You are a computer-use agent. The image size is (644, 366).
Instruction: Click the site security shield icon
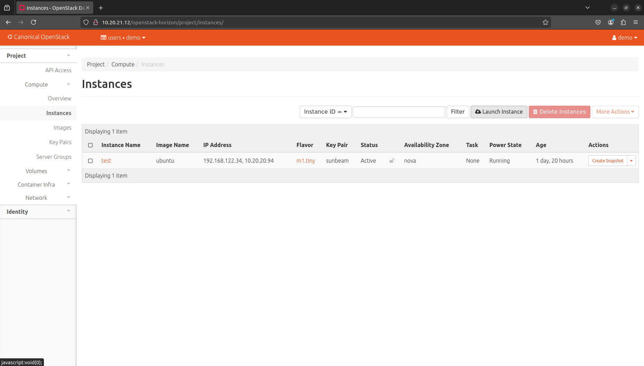[x=86, y=22]
